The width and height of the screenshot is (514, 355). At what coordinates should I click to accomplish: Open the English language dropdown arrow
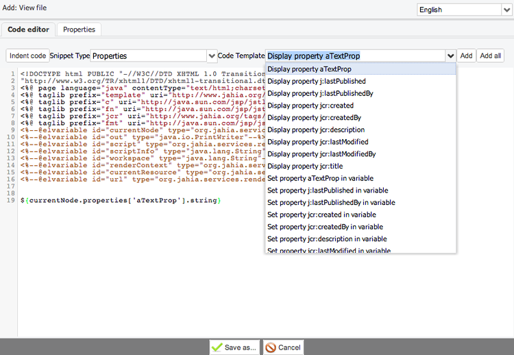click(506, 10)
